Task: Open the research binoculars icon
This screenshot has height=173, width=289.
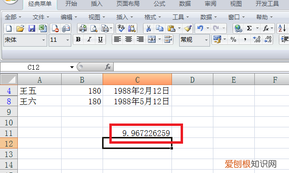Action: pyautogui.click(x=132, y=28)
